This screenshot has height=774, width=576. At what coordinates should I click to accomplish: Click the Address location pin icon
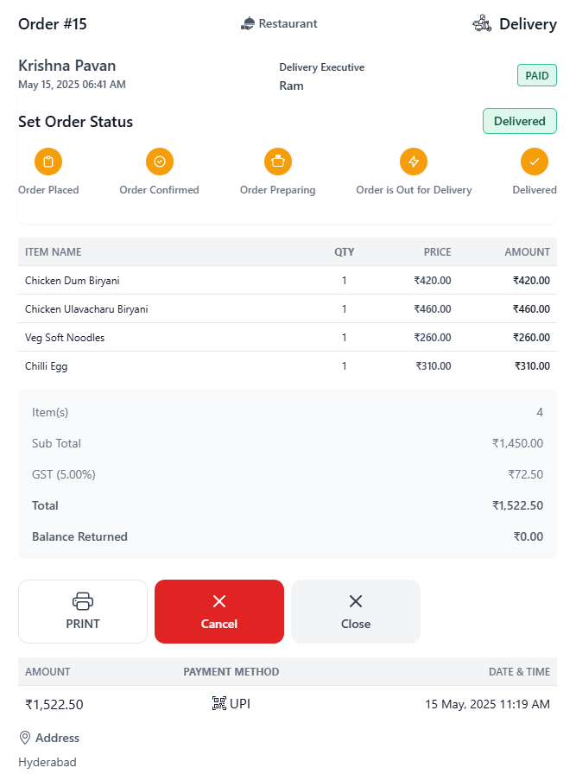click(x=25, y=738)
